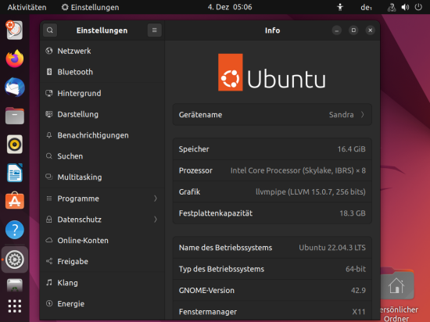Click the Ubuntu logo image
Screen dimensions: 430x322
point(272,73)
